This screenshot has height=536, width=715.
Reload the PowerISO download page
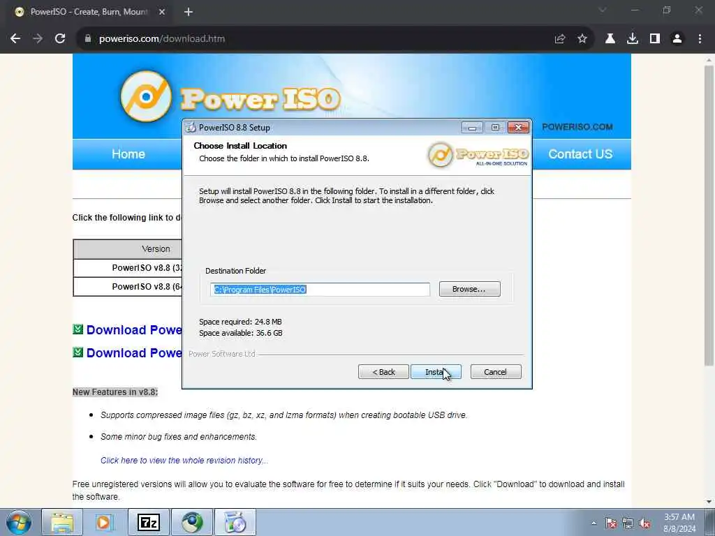60,39
